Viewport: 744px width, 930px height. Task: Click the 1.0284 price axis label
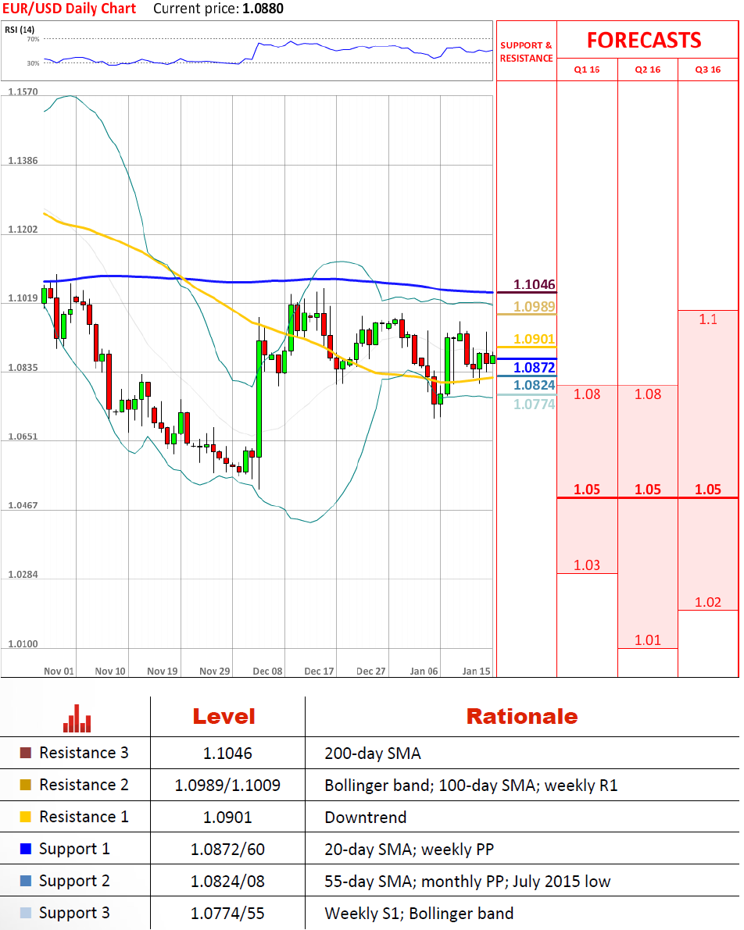[x=23, y=575]
